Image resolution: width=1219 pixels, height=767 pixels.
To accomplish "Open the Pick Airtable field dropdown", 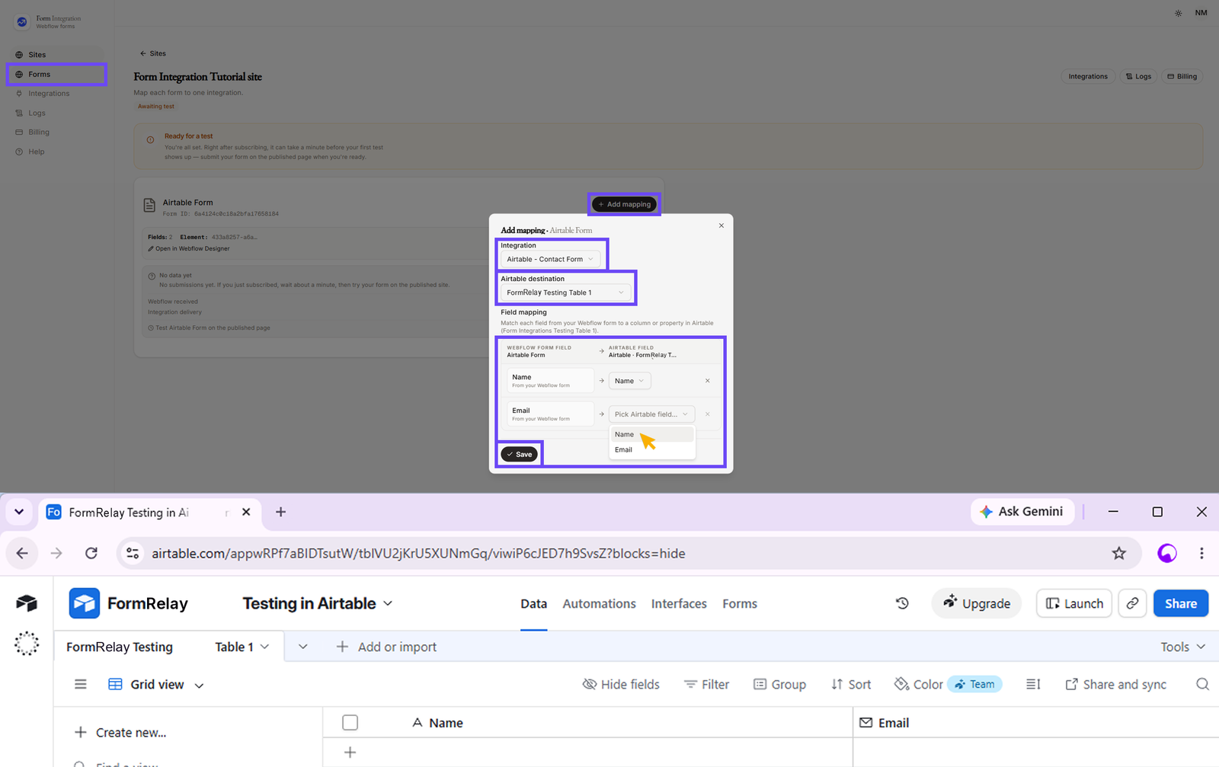I will [651, 414].
